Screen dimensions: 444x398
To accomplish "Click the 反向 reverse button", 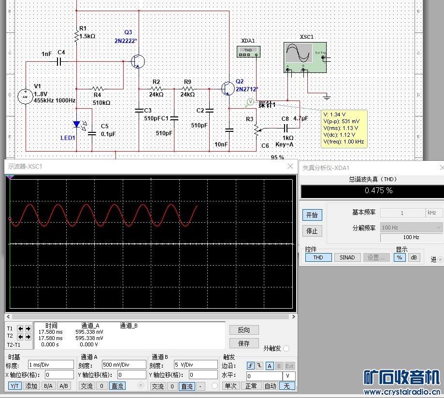I will click(x=244, y=330).
